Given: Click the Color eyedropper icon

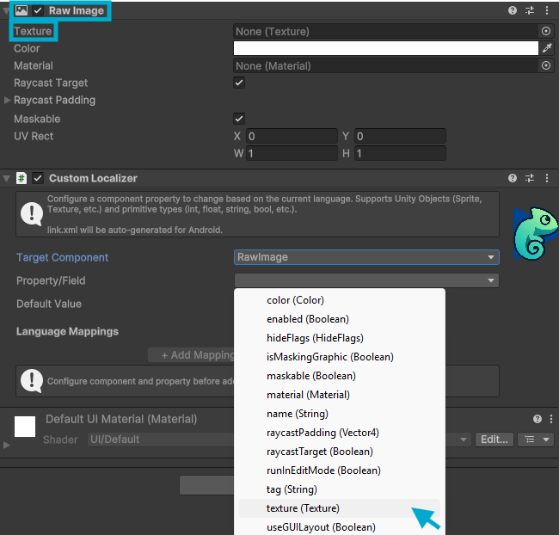Looking at the screenshot, I should (x=546, y=48).
